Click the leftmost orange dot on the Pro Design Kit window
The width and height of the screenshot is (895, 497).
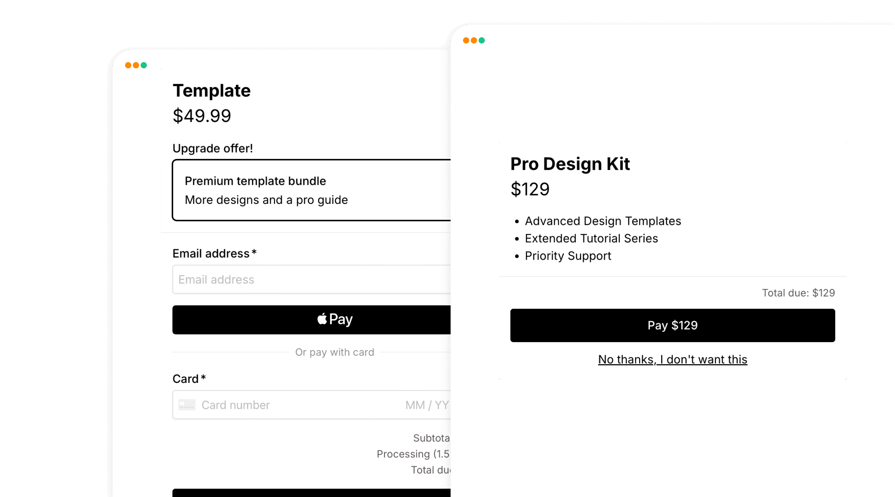pyautogui.click(x=466, y=40)
